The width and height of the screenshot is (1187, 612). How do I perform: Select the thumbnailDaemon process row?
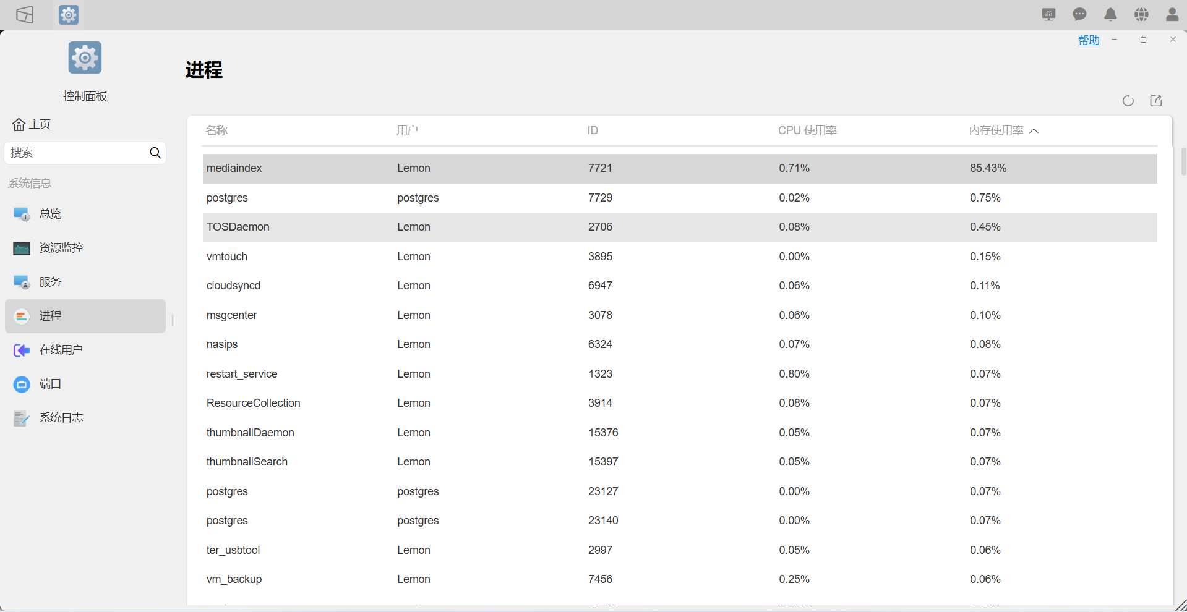pyautogui.click(x=680, y=433)
